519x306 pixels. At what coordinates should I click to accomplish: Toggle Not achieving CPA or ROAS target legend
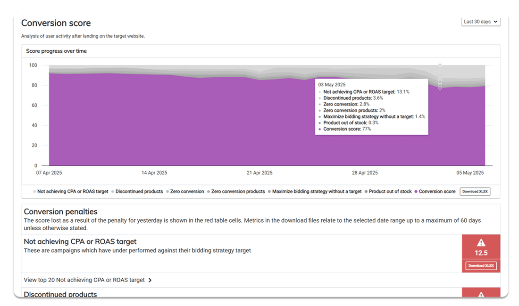70,192
